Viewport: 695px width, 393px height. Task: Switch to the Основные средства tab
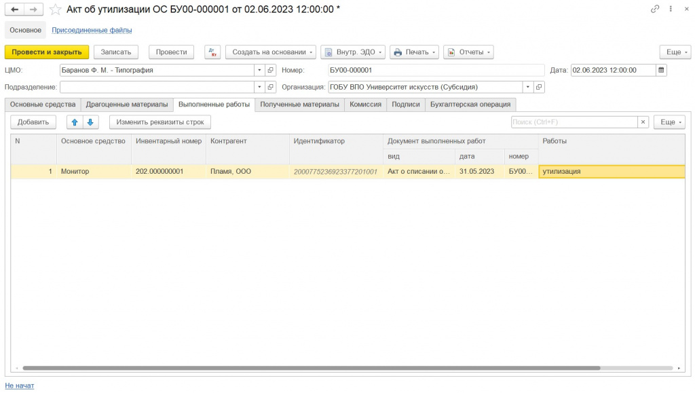tap(43, 105)
